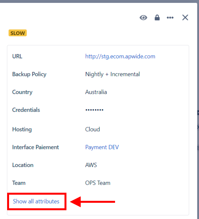Open the three-dot more actions menu
This screenshot has height=219, width=199.
tap(170, 18)
